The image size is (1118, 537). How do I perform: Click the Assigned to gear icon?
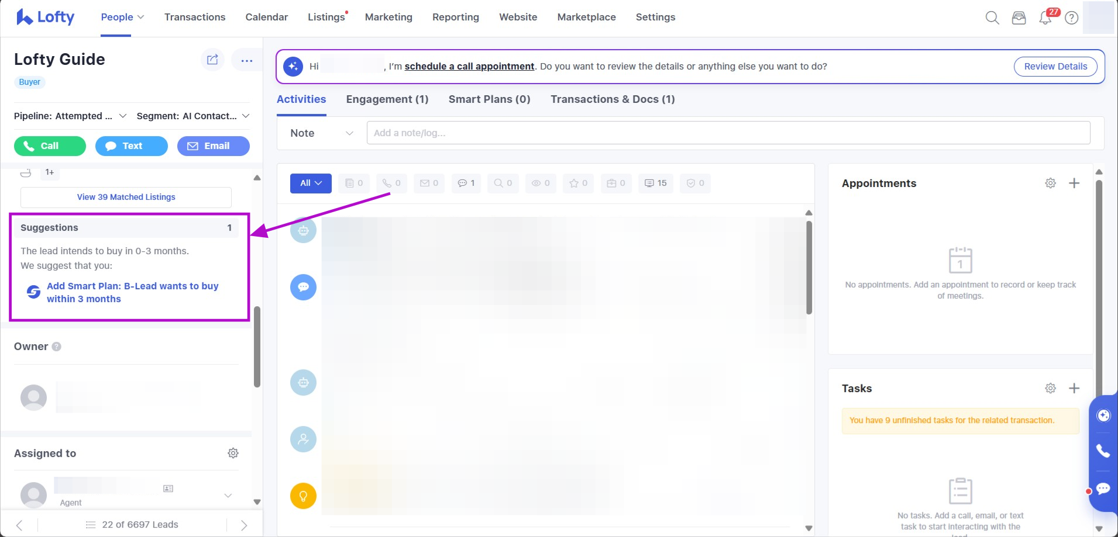pyautogui.click(x=233, y=453)
